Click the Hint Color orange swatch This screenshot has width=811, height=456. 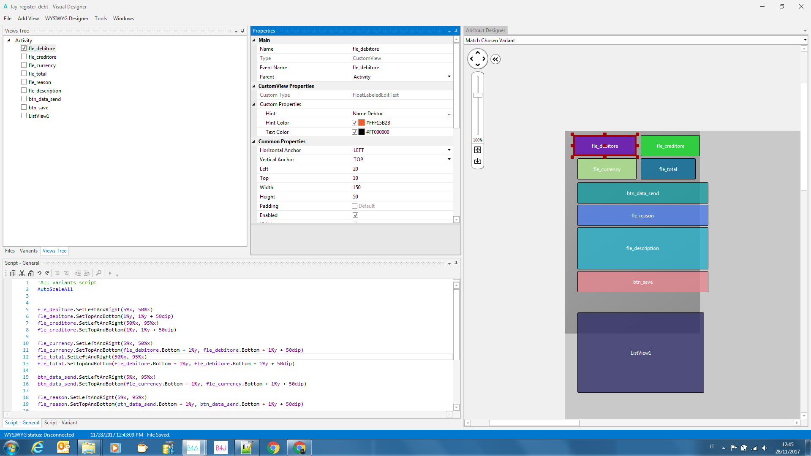(362, 123)
